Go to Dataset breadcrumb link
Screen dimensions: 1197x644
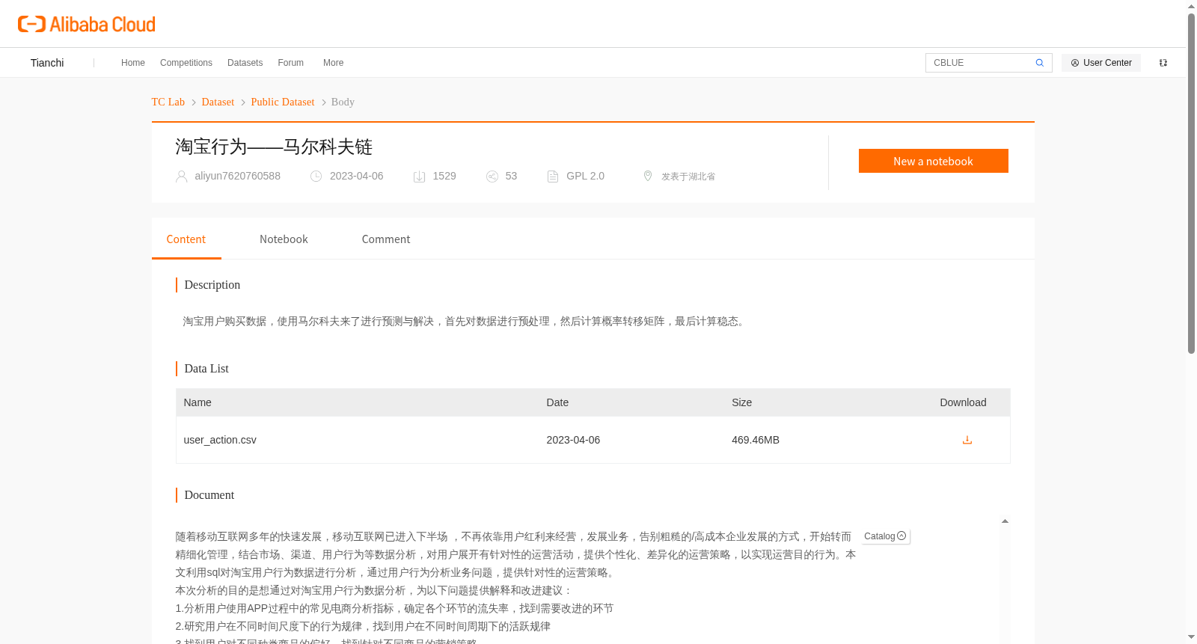point(218,102)
